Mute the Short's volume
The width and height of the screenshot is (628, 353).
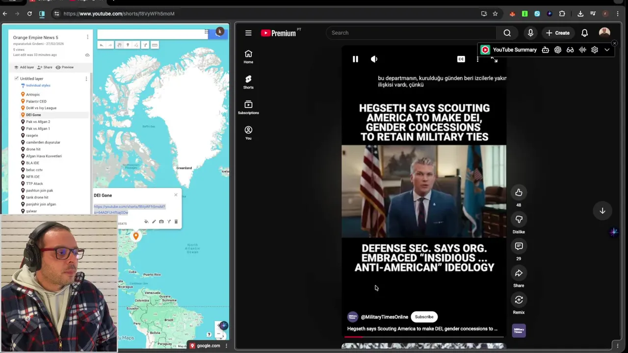(374, 59)
